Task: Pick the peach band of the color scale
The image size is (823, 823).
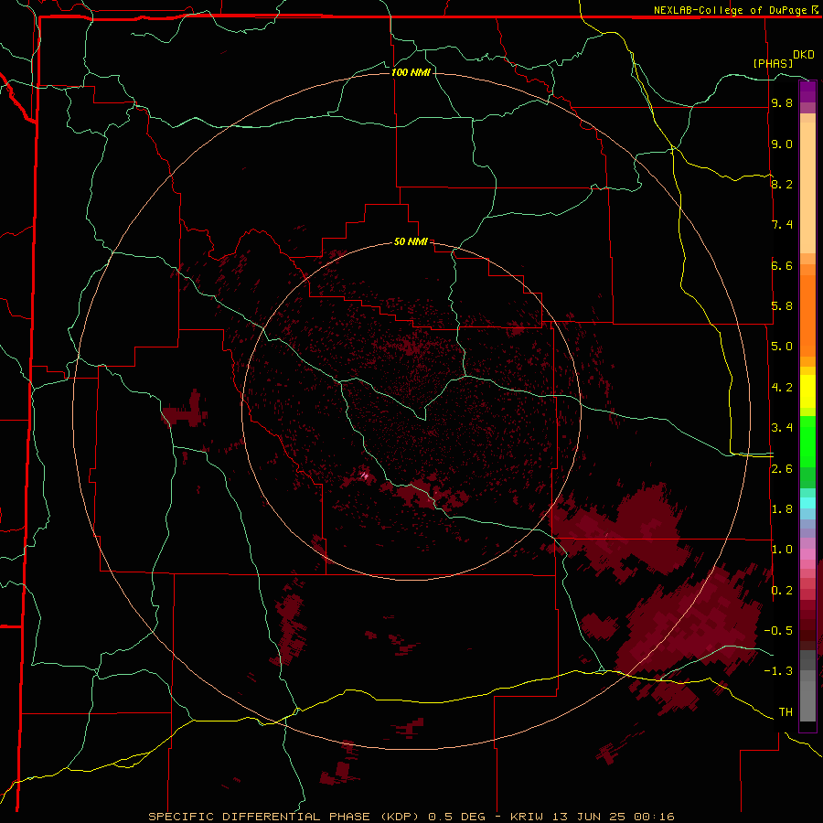Action: [x=807, y=187]
